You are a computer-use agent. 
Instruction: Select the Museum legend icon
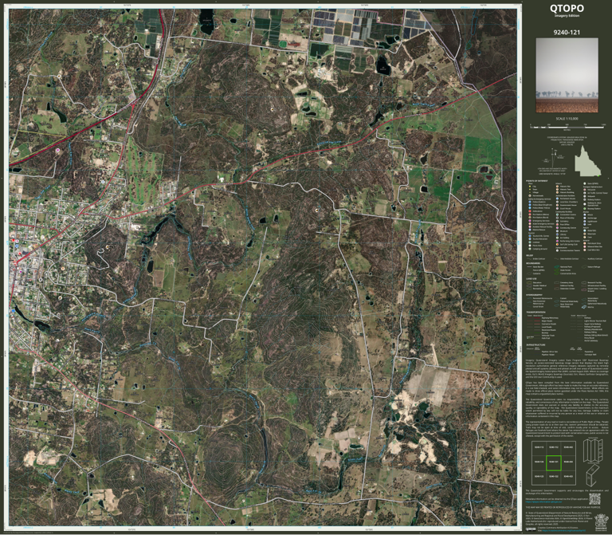[557, 230]
